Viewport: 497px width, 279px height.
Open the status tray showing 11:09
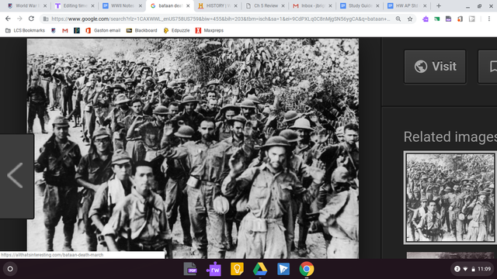471,269
